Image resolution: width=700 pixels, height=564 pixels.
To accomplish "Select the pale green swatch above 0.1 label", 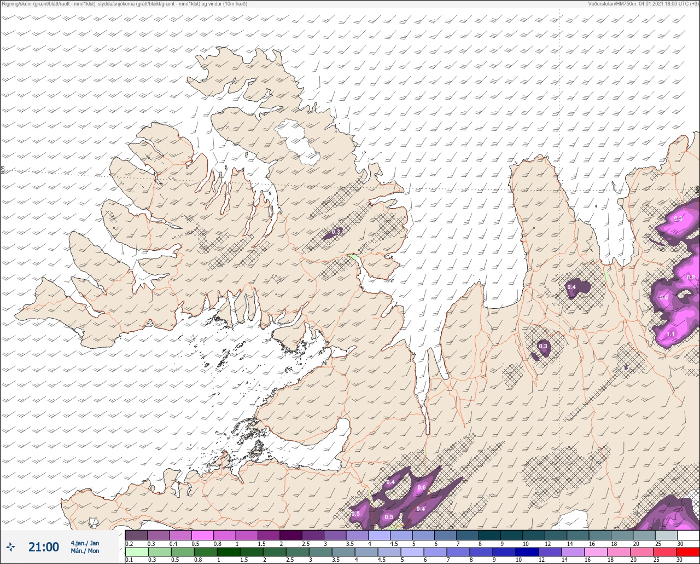I will [136, 551].
